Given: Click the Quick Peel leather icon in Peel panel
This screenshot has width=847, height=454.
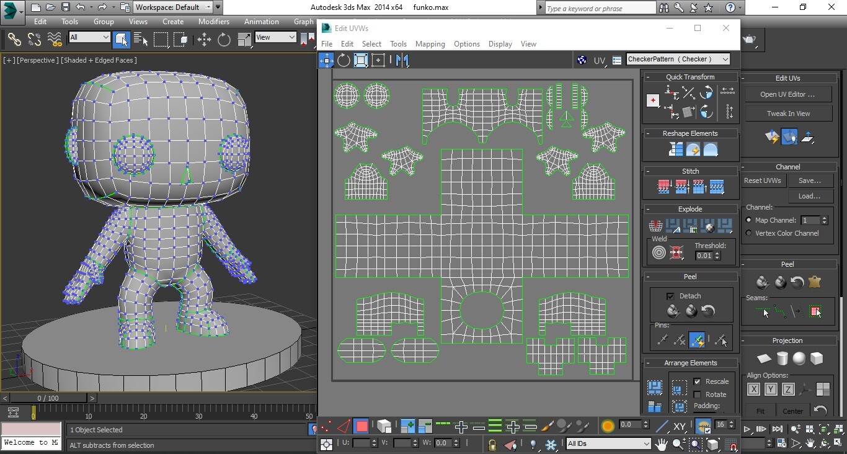Looking at the screenshot, I should pos(815,282).
